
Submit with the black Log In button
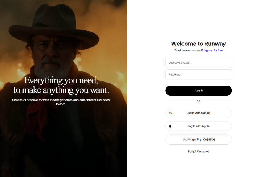[x=199, y=91]
